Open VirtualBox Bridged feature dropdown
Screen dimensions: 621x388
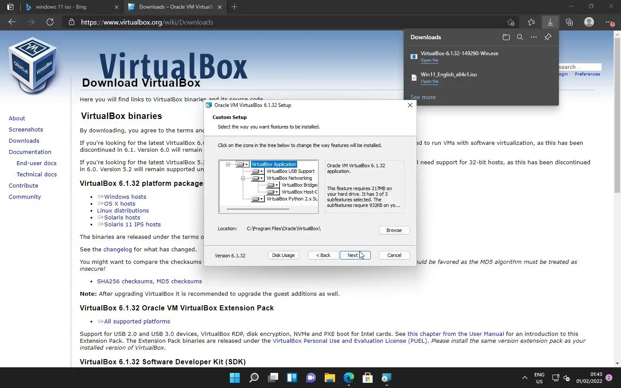click(x=273, y=185)
